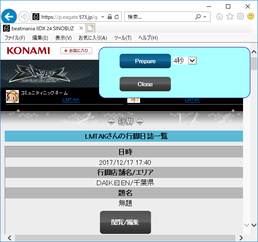This screenshot has height=242, width=258.
Task: Click the Prepare button
Action: click(x=145, y=61)
